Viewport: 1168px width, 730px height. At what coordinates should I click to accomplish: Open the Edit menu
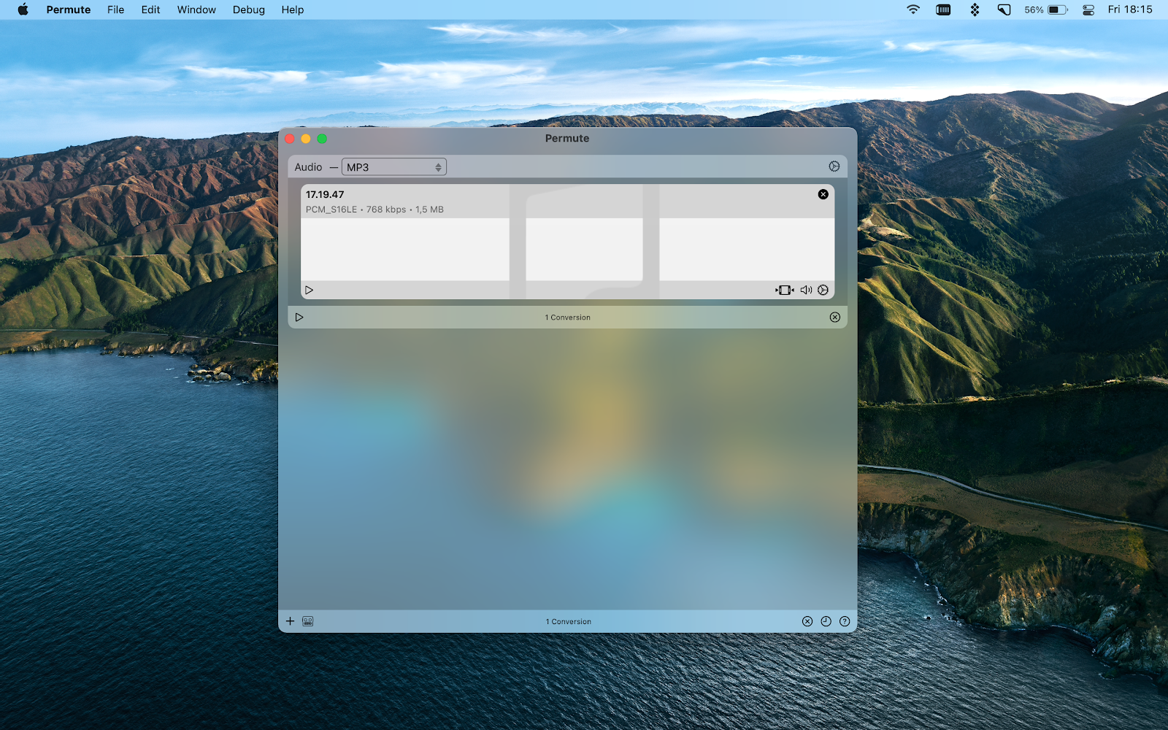click(150, 9)
